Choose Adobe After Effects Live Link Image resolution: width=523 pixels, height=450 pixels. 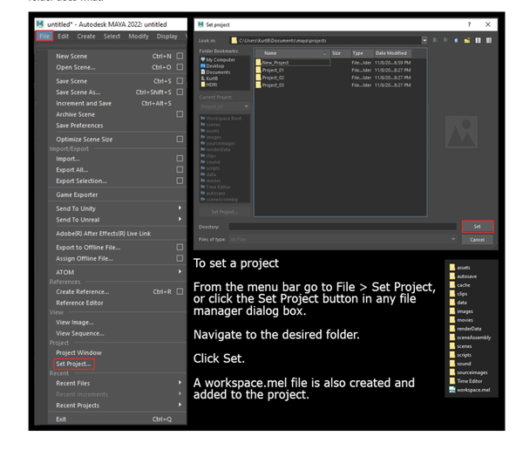[104, 234]
